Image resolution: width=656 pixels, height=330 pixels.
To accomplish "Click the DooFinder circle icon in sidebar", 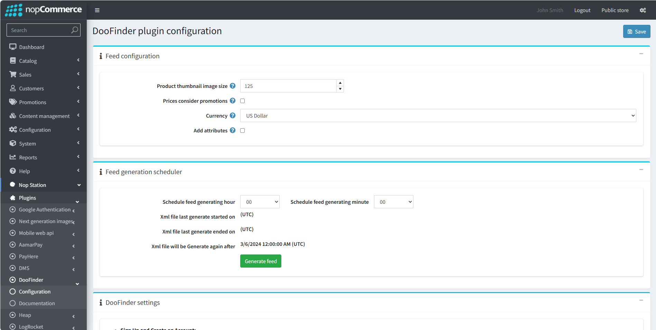I will (x=12, y=280).
